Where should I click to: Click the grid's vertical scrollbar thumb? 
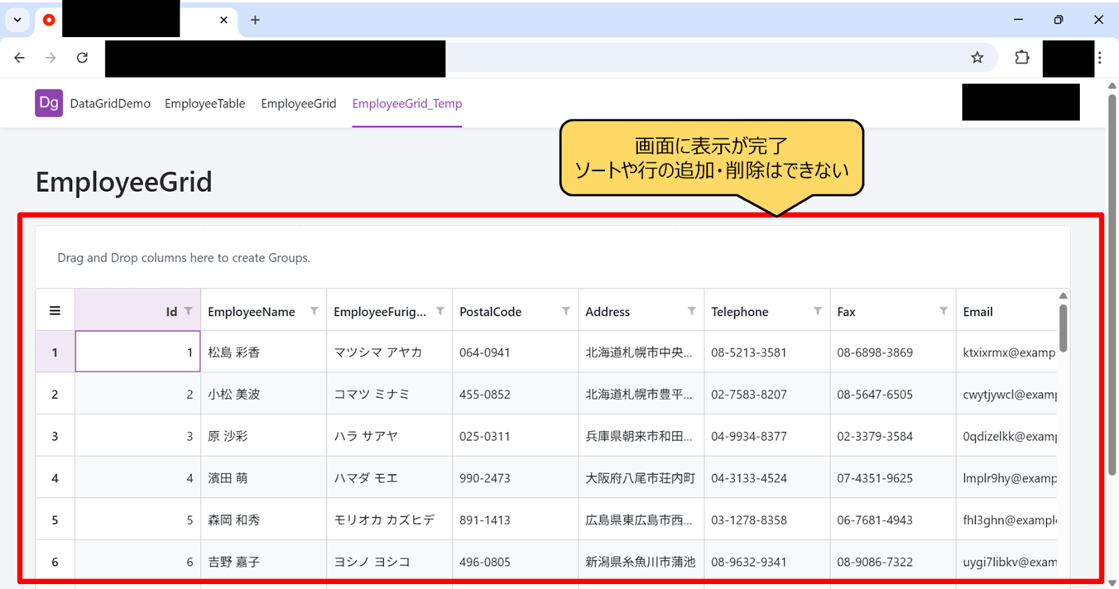(1063, 328)
